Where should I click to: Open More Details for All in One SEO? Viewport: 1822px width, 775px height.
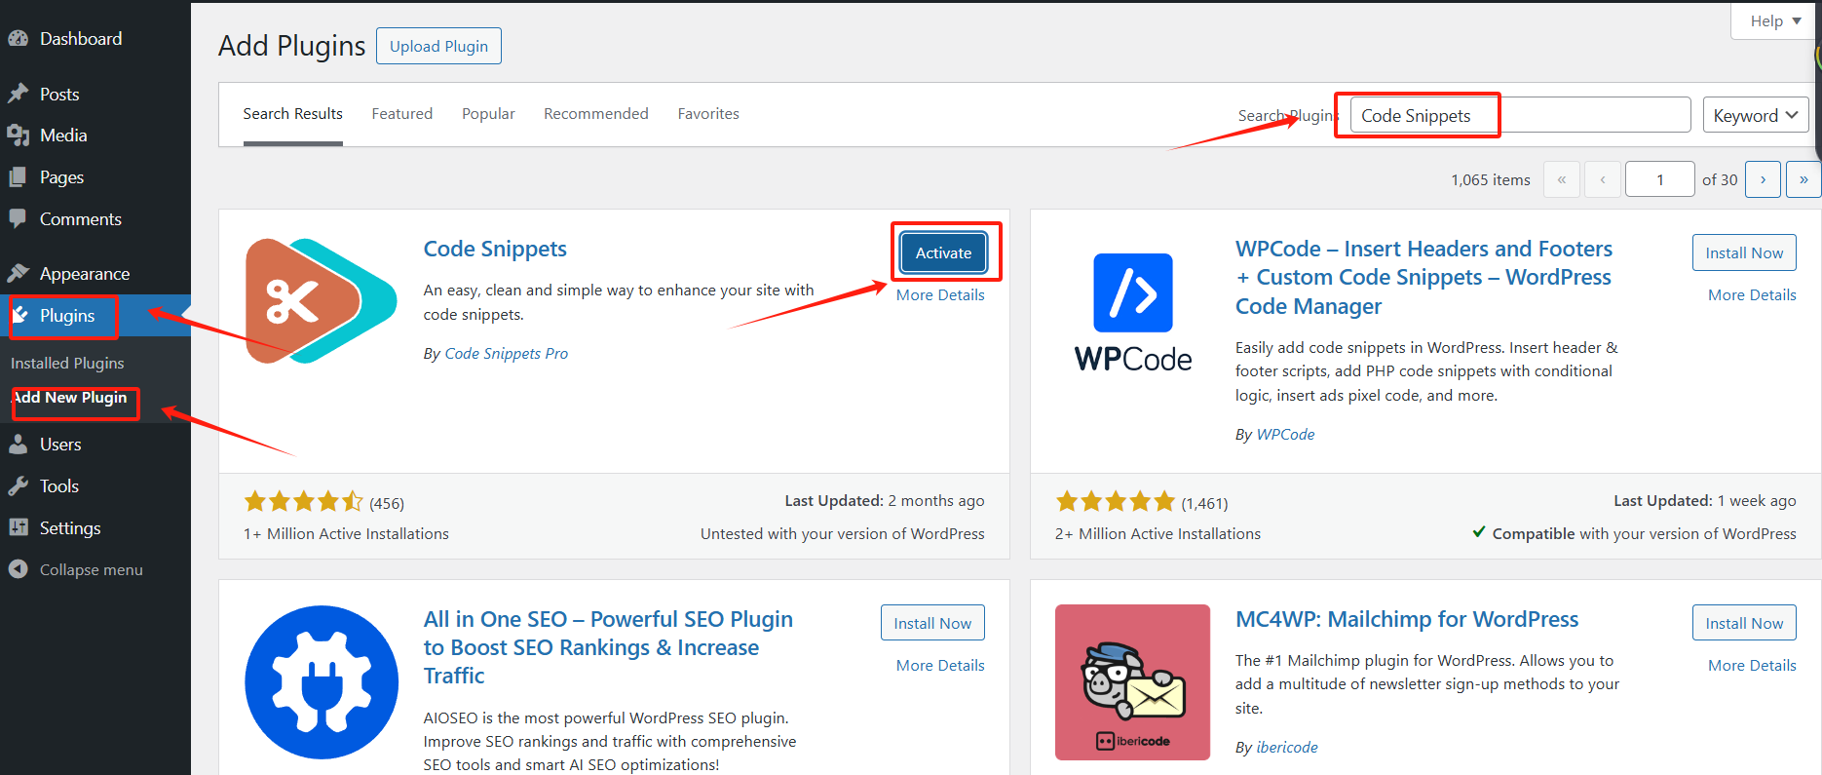tap(940, 665)
